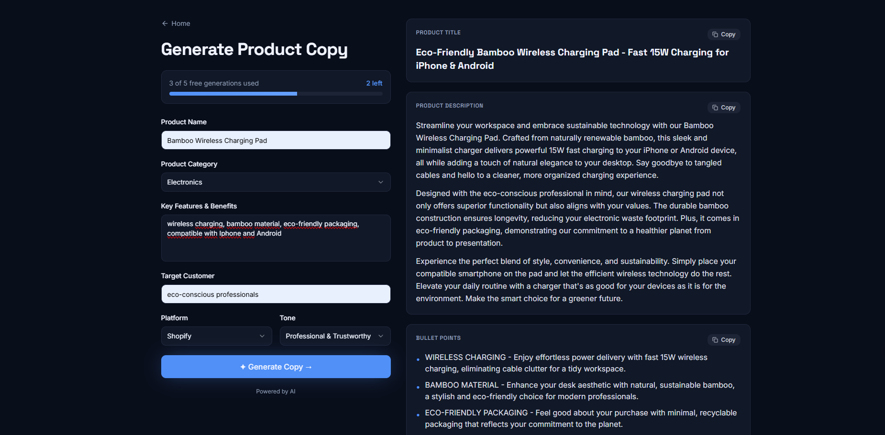
Task: Open the Professional & Trustworthy tone selector
Action: 334,336
